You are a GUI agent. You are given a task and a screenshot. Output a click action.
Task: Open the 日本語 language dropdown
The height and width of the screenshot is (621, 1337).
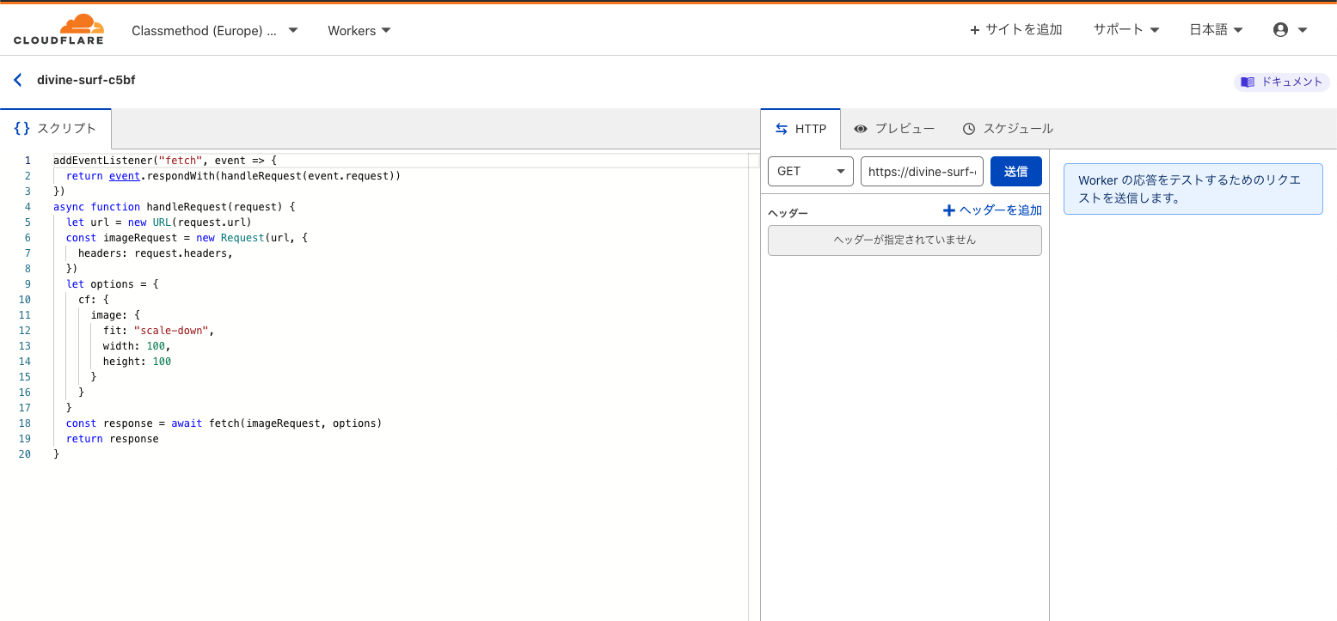1216,30
